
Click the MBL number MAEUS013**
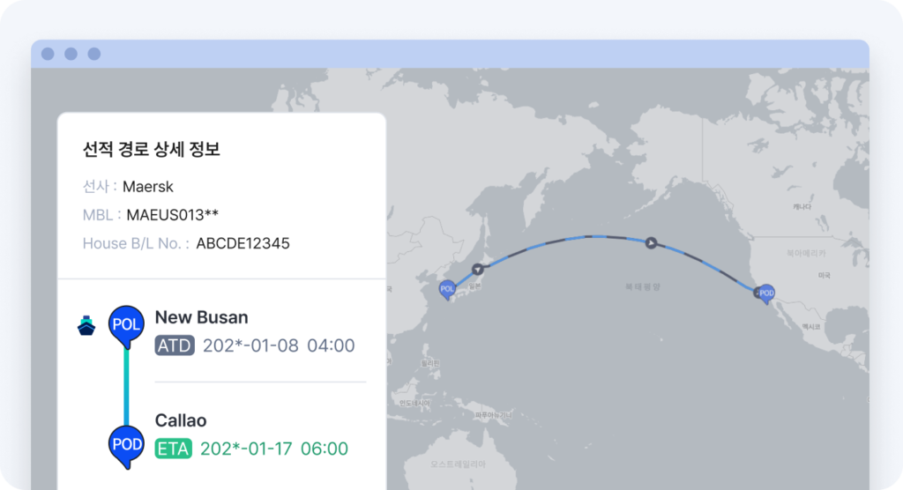pos(172,215)
